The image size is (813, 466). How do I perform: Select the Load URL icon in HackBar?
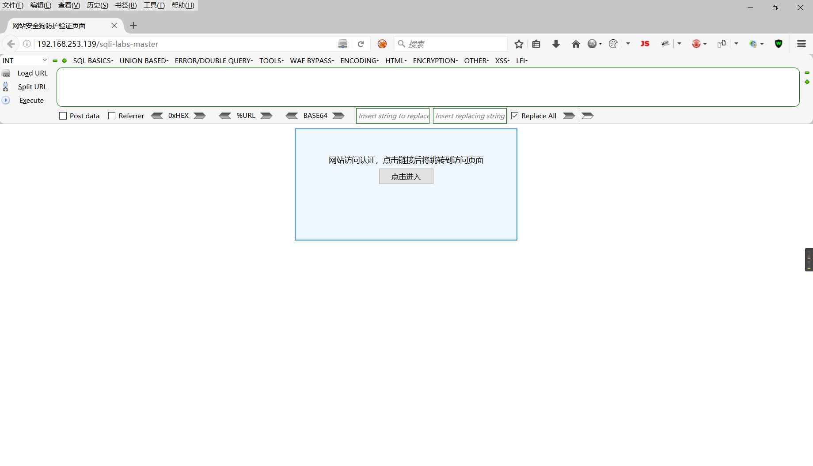[6, 73]
